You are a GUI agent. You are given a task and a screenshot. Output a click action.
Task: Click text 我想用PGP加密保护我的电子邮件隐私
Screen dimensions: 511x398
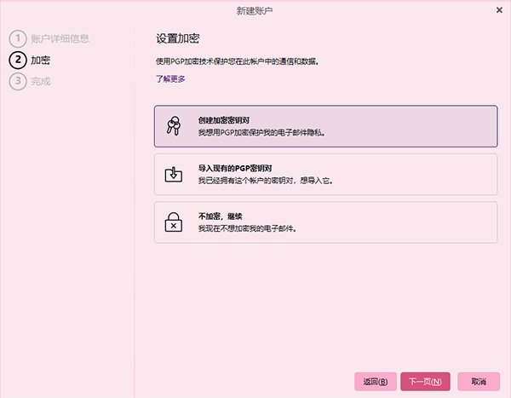(x=261, y=132)
